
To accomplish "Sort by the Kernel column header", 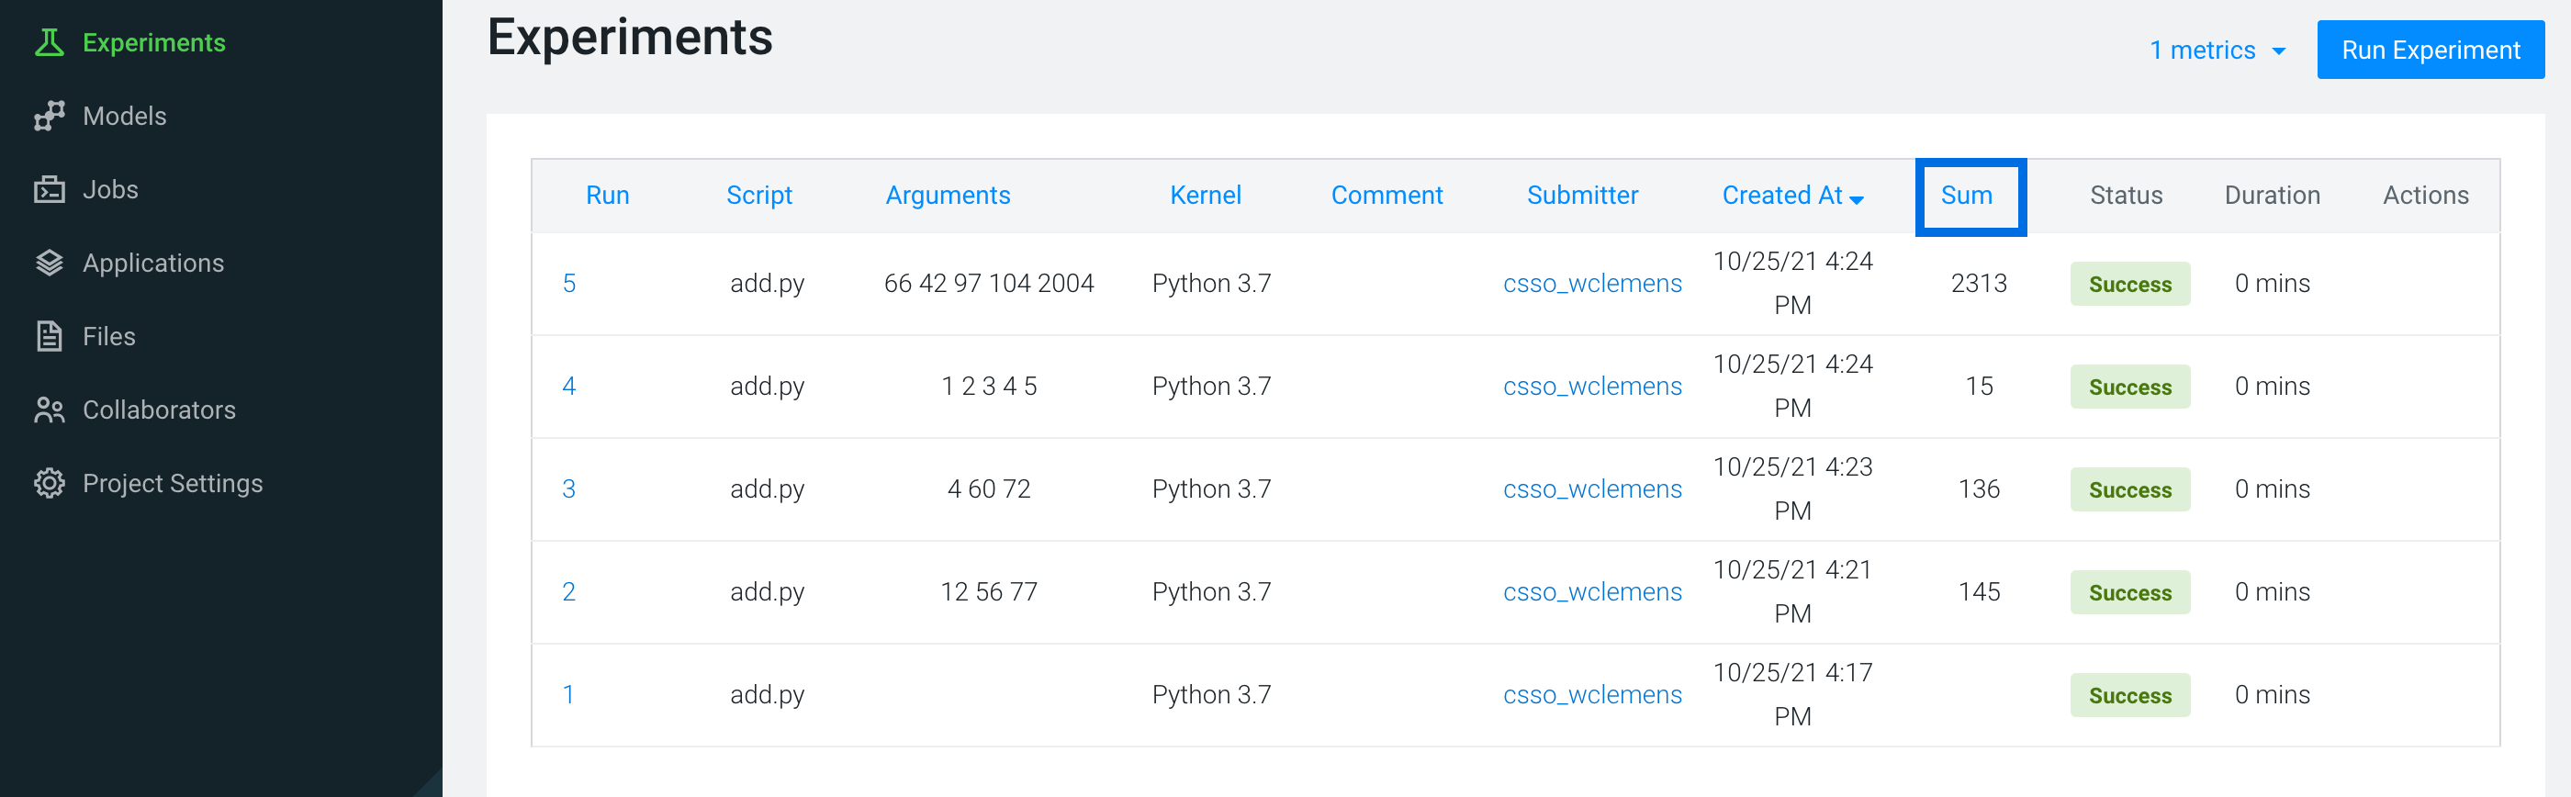I will (1205, 196).
